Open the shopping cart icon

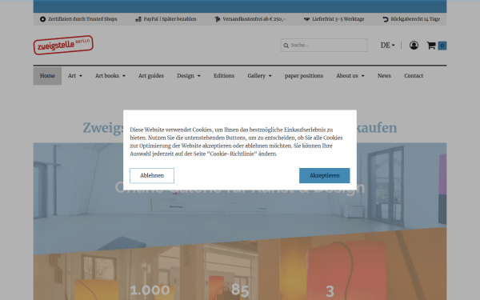click(431, 46)
